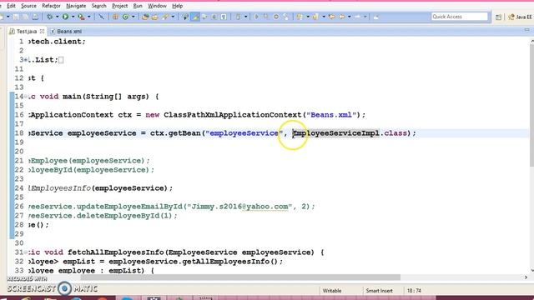The width and height of the screenshot is (534, 300).
Task: Open the Next Annotation dropdown arrow
Action: (x=308, y=17)
